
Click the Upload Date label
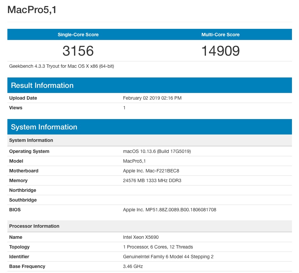(x=23, y=98)
